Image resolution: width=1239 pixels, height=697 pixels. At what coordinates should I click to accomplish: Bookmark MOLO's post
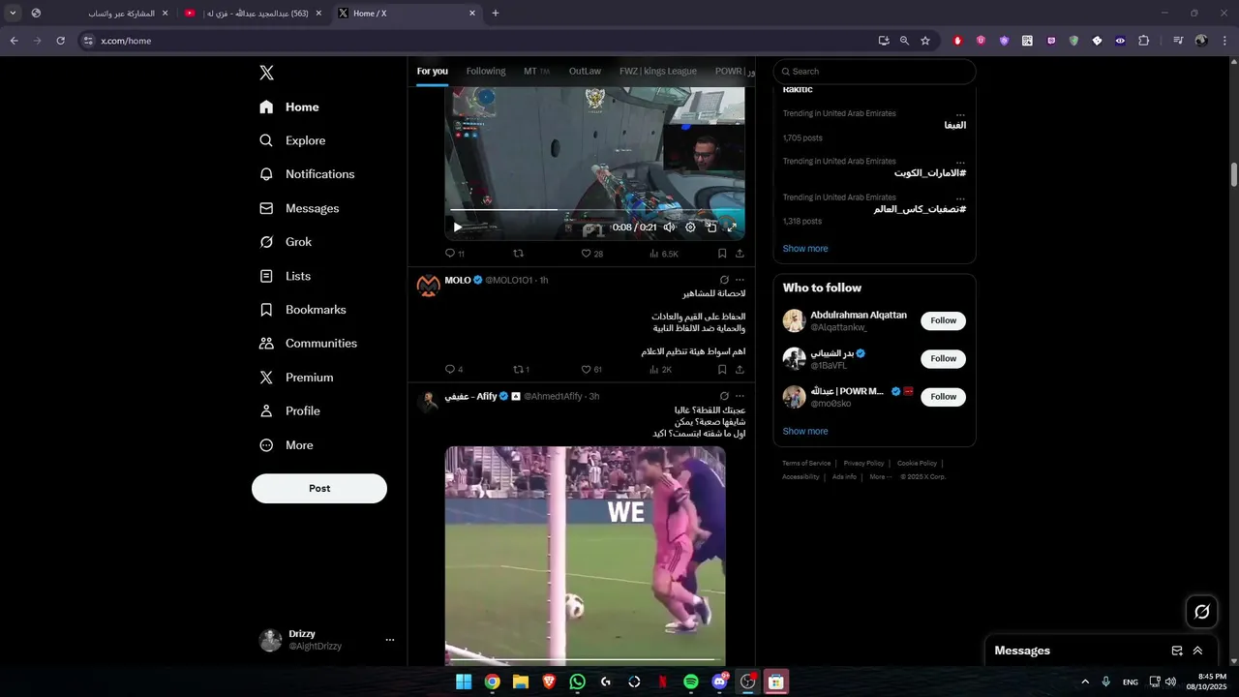(x=722, y=370)
